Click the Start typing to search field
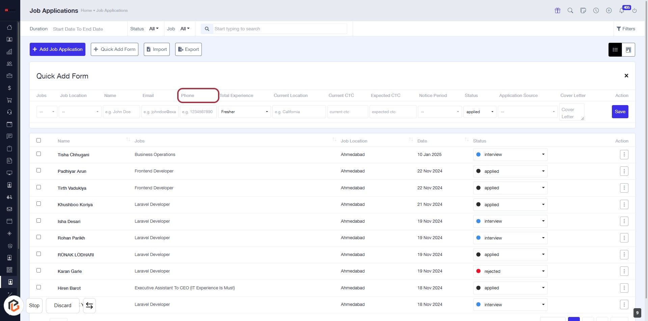This screenshot has width=648, height=321. pos(280,29)
